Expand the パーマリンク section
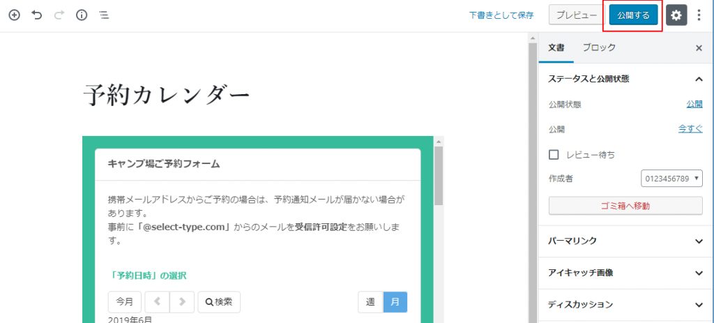This screenshot has width=714, height=323. [x=625, y=241]
